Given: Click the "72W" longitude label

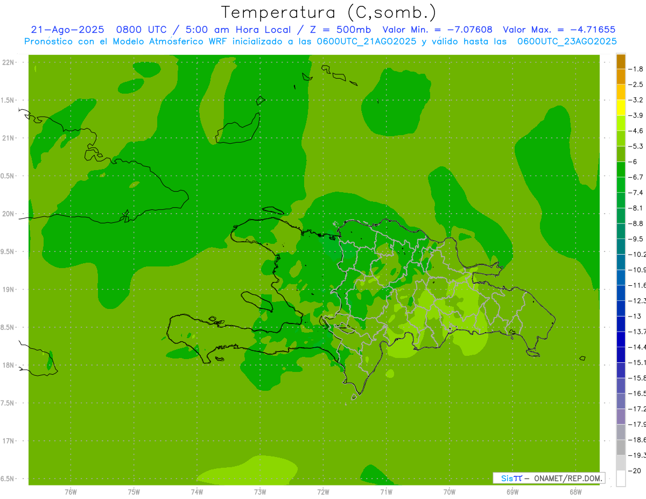Looking at the screenshot, I should [x=323, y=492].
